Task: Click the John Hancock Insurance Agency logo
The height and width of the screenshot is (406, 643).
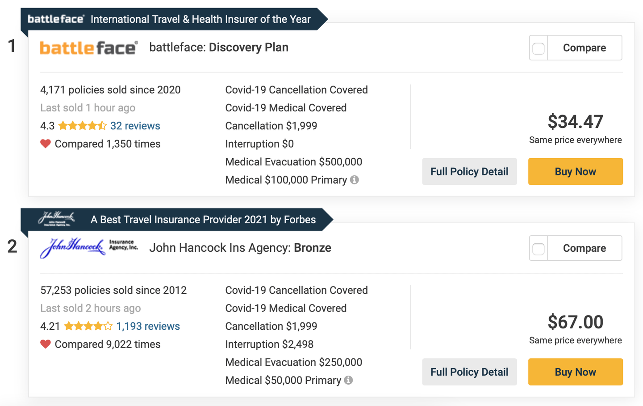Action: click(x=89, y=247)
